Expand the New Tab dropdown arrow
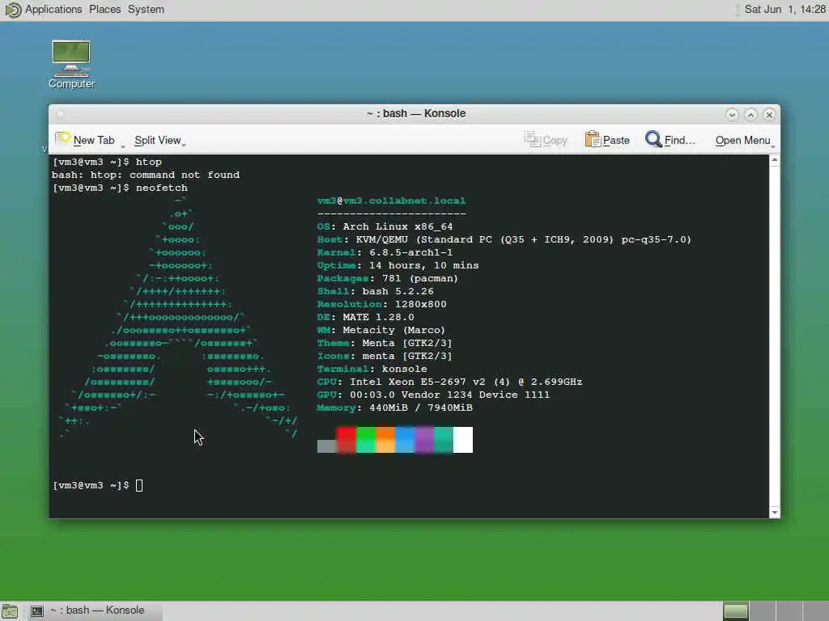 tap(123, 146)
